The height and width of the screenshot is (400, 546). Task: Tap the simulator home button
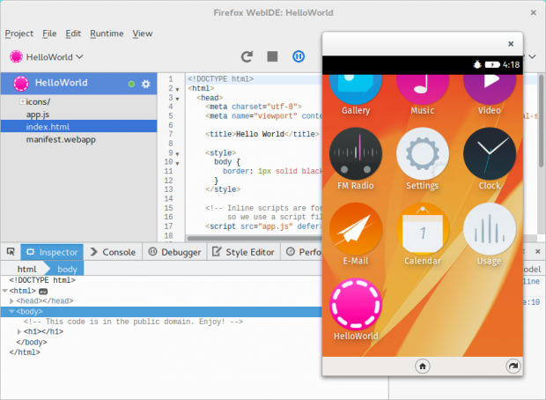coord(423,367)
